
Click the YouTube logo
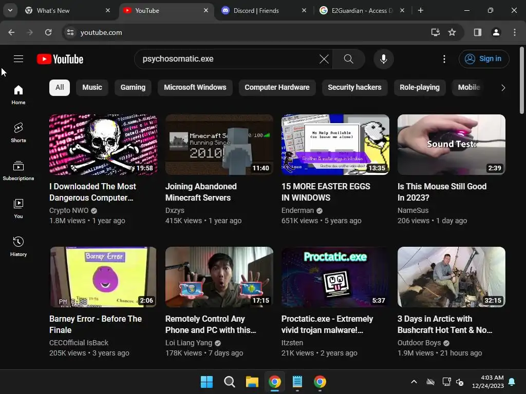click(x=60, y=59)
